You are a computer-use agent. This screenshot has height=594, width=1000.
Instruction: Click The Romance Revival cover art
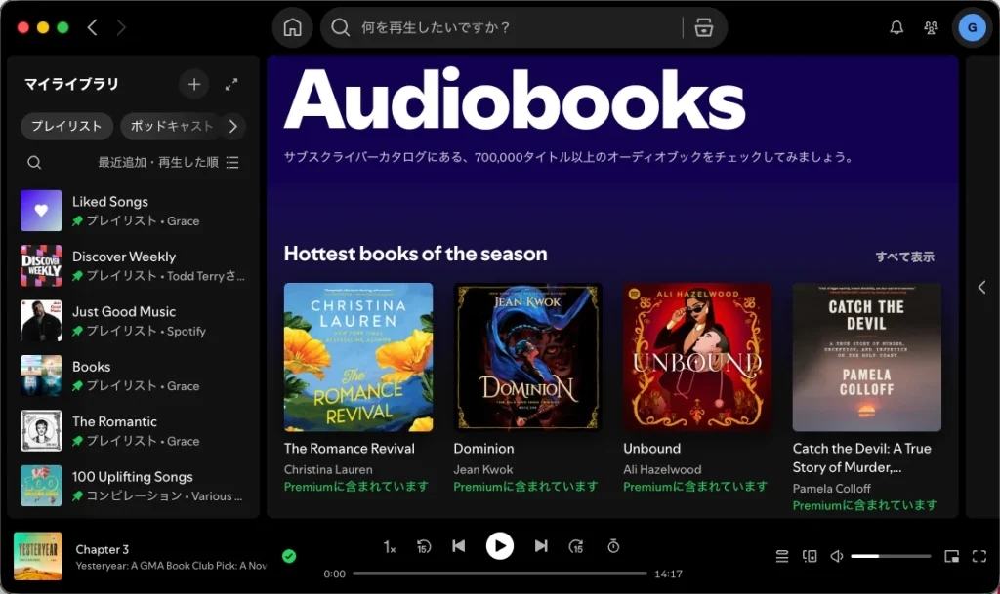point(358,357)
